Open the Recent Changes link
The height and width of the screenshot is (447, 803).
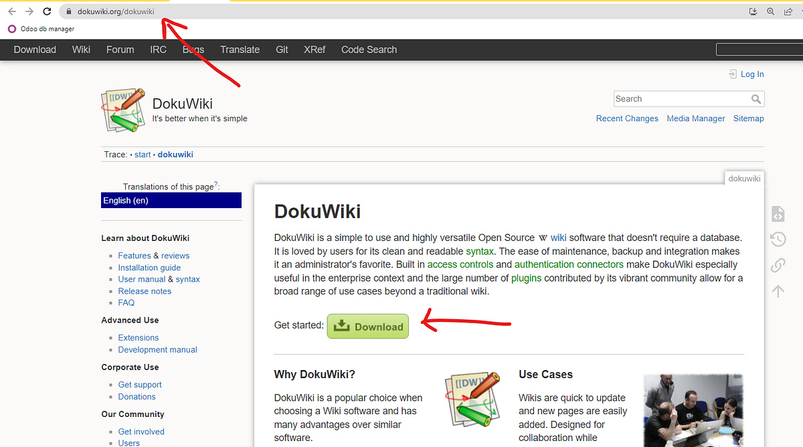pos(627,118)
